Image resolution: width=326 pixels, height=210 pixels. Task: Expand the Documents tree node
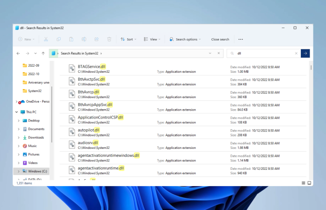pyautogui.click(x=19, y=129)
